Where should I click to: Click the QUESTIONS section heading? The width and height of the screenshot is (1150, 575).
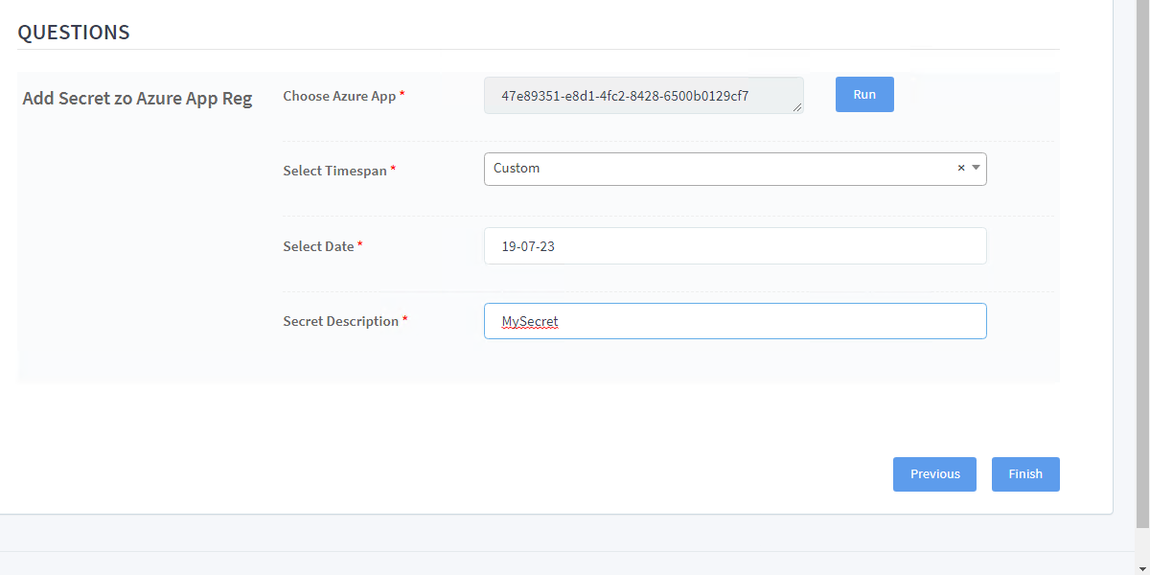(x=74, y=32)
